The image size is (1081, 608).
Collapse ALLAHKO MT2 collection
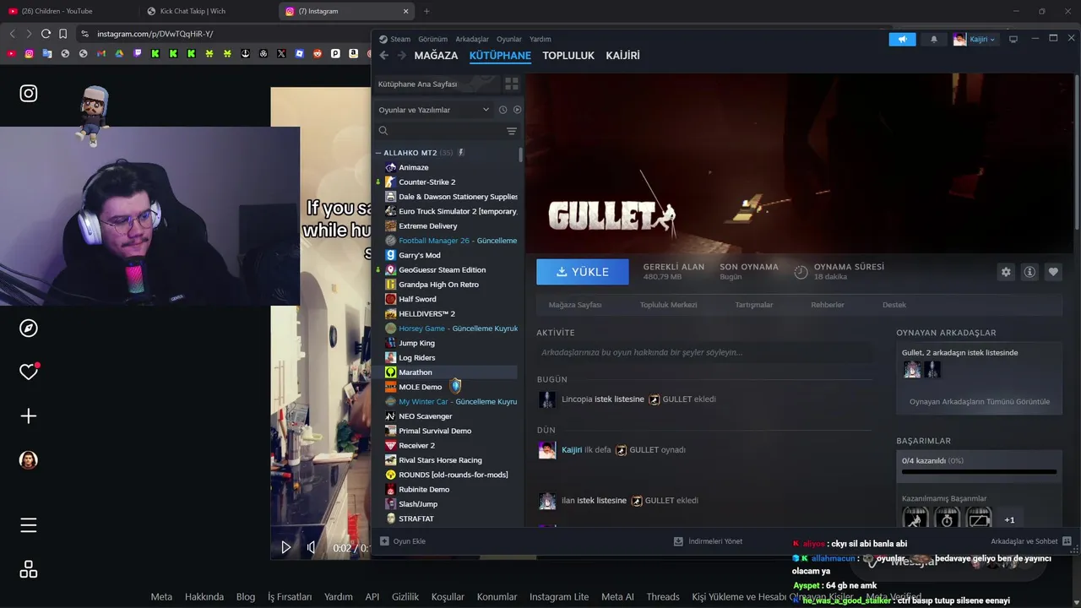(x=378, y=153)
